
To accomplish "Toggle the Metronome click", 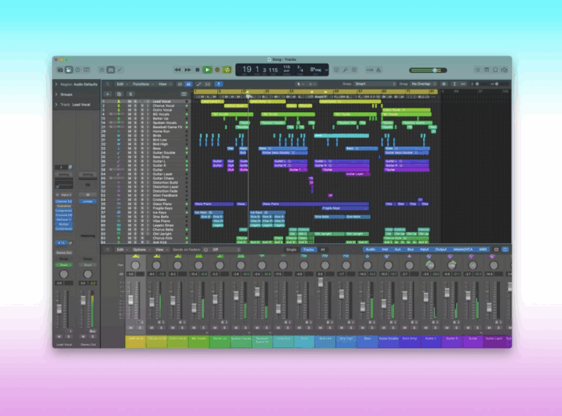I will coord(378,70).
